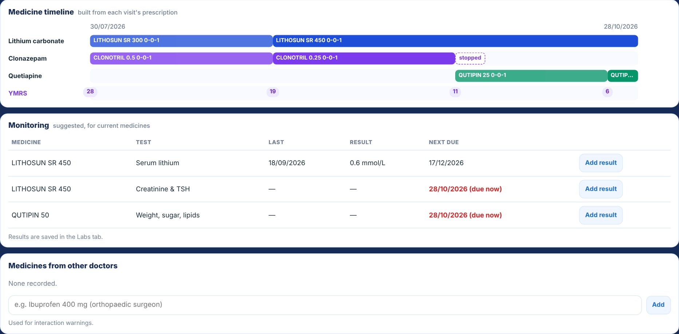This screenshot has width=679, height=334.
Task: Add result for Serum lithium test
Action: 601,163
